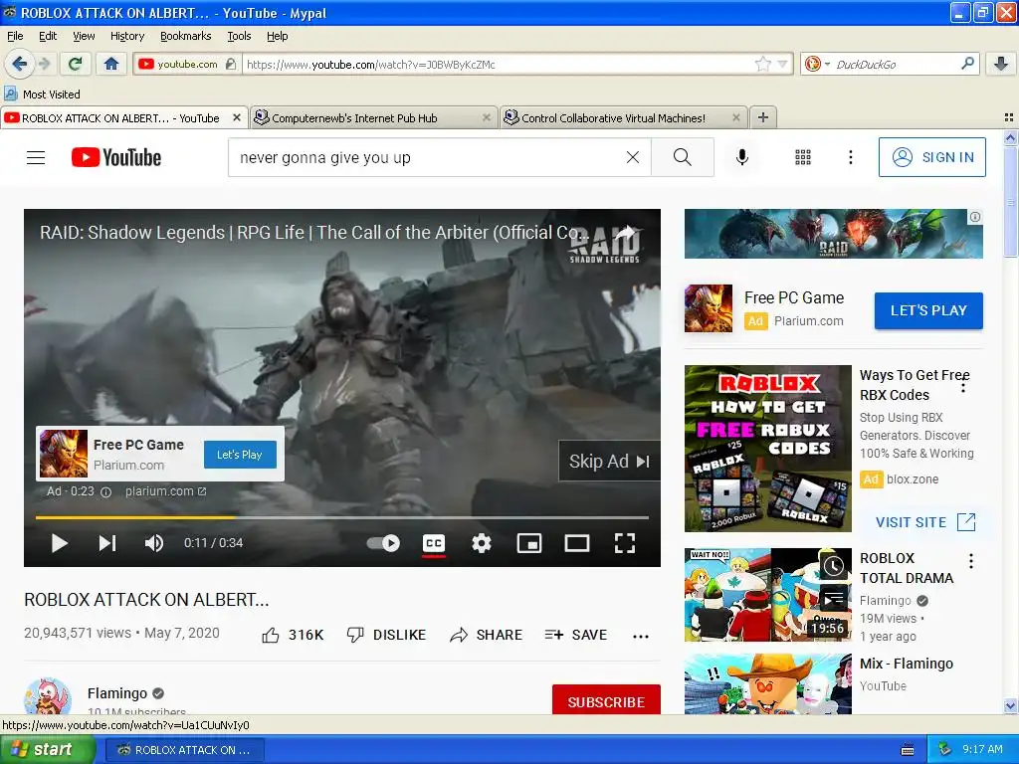Click the DISLIKE button
Image resolution: width=1019 pixels, height=764 pixels.
click(386, 635)
